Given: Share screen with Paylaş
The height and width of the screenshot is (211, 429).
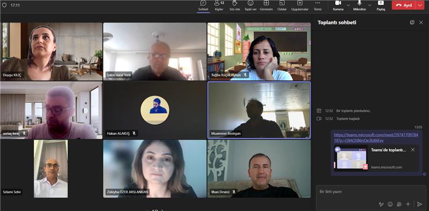Looking at the screenshot, I should tap(381, 6).
